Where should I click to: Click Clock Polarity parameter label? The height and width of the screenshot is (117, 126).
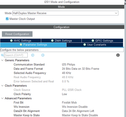click(22, 94)
